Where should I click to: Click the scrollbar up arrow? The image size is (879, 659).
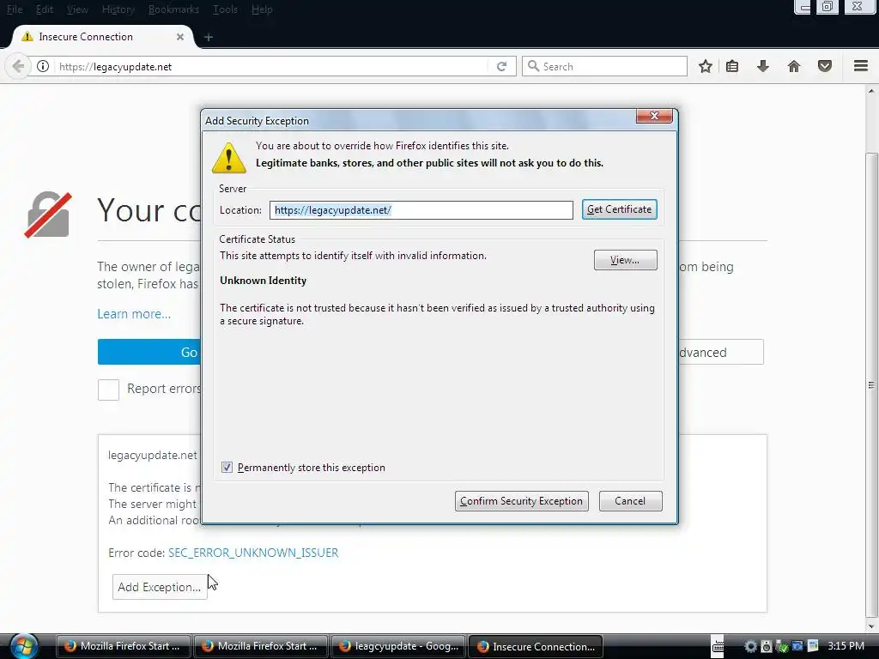click(871, 90)
